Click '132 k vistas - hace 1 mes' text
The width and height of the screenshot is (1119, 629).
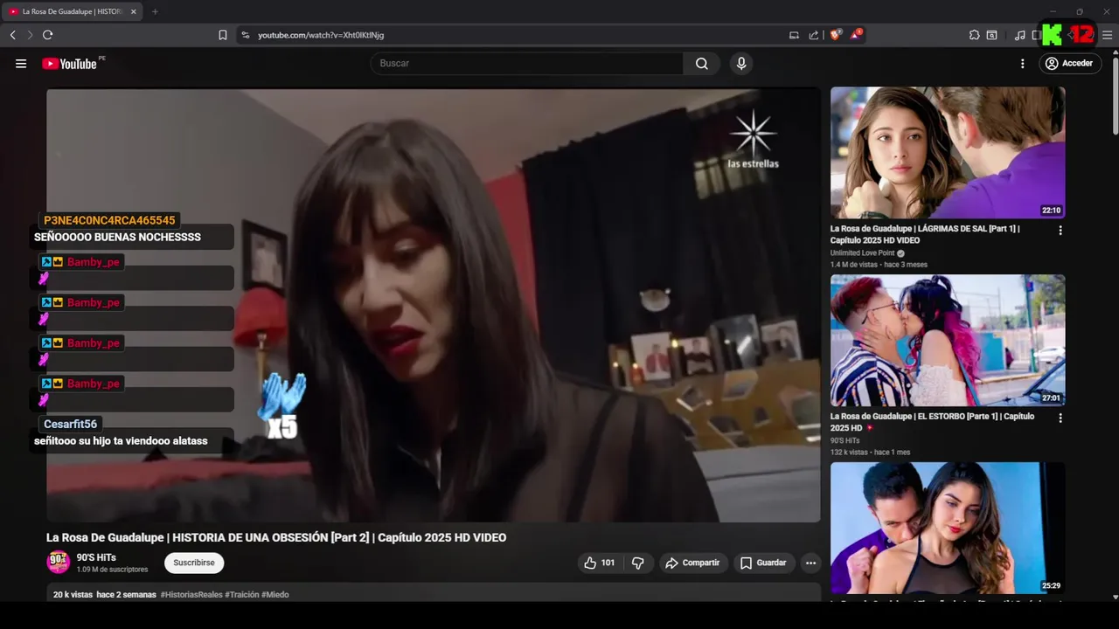pos(870,453)
